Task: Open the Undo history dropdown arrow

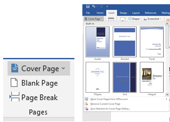Action: tap(97, 7)
